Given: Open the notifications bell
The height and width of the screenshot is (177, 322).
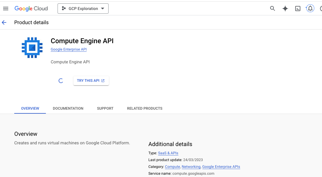Looking at the screenshot, I should [x=310, y=9].
